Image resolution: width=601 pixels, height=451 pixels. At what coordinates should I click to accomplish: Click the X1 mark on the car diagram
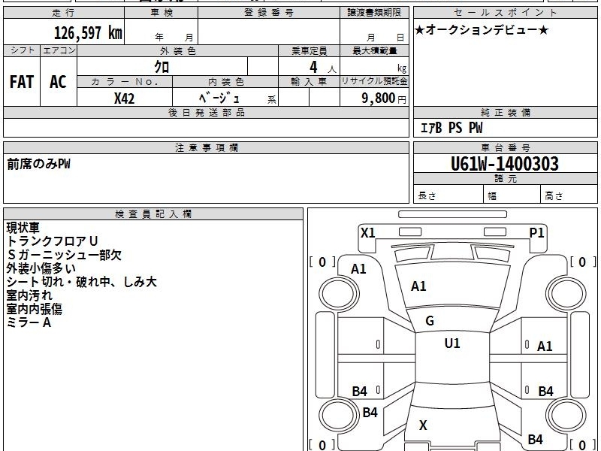368,233
